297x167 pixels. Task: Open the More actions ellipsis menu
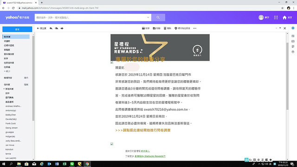coord(195,28)
